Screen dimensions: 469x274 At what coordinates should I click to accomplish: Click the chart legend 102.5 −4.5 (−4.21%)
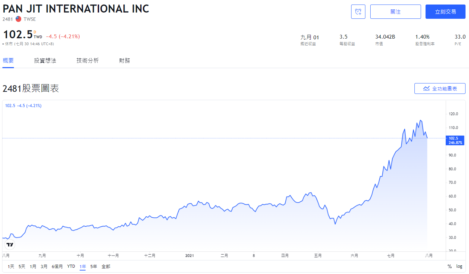(x=23, y=106)
